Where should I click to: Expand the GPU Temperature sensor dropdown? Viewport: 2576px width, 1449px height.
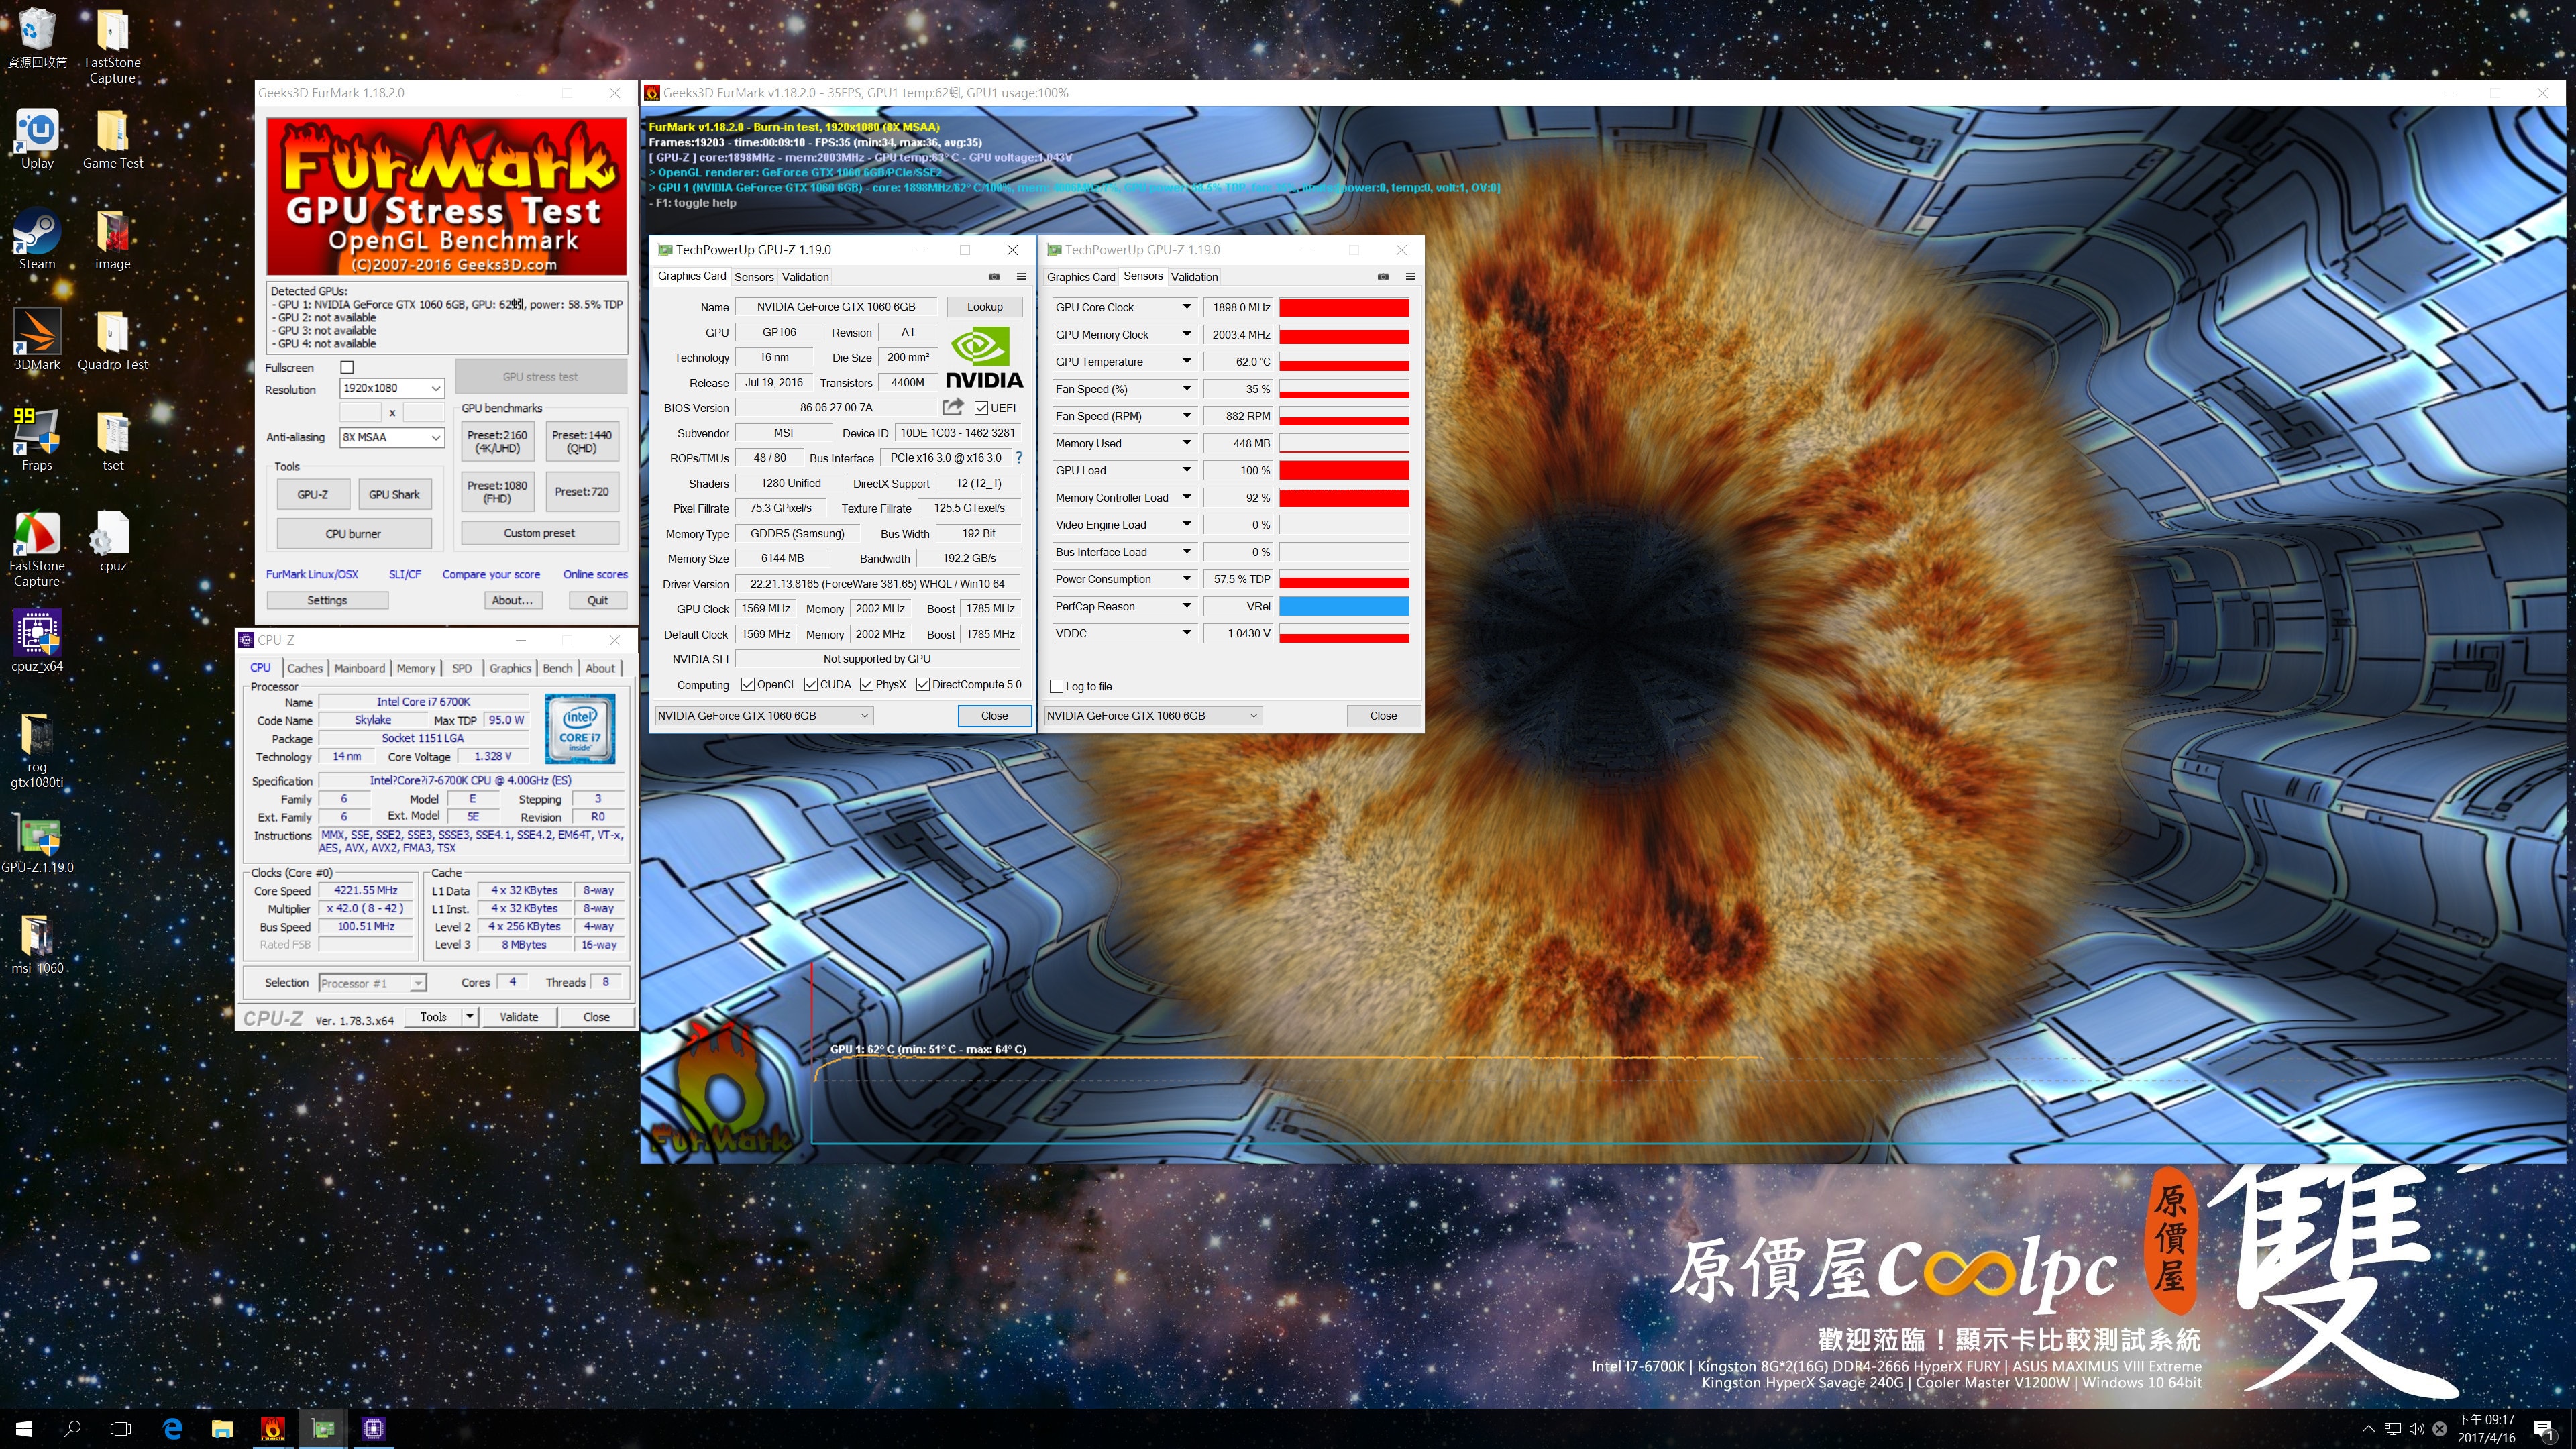[1186, 361]
